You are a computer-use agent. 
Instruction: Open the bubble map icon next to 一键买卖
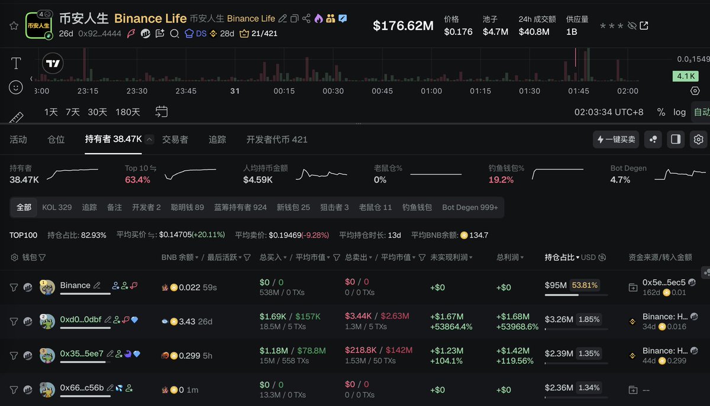click(x=653, y=139)
